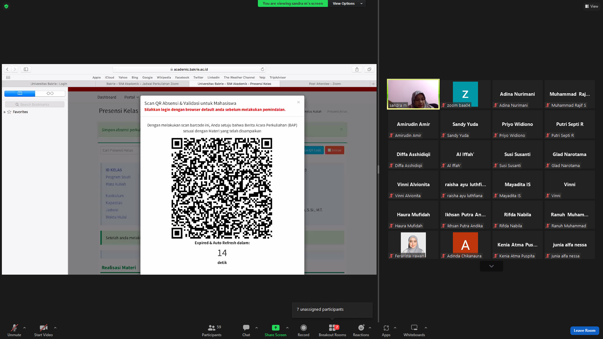The image size is (603, 339).
Task: Switch to Post Attendee - Zoom tab
Action: [325, 84]
